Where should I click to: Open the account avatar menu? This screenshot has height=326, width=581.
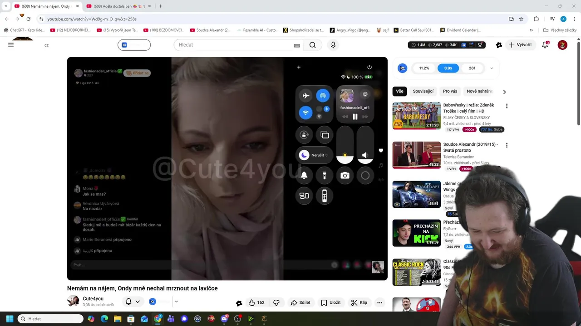coord(562,45)
